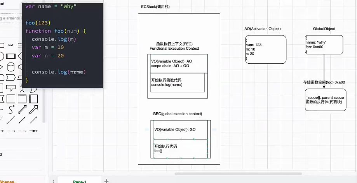Select the outlined single block arrow shape
This screenshot has height=183, width=357.
tap(33, 110)
